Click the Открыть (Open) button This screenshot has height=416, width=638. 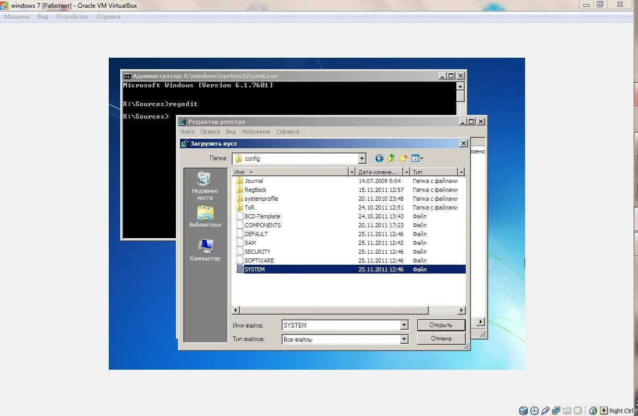point(441,325)
